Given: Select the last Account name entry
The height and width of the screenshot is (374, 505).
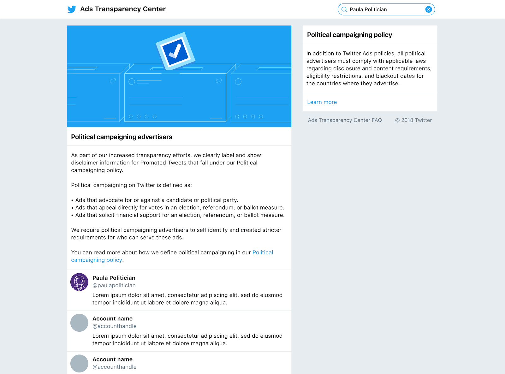Looking at the screenshot, I should 112,359.
